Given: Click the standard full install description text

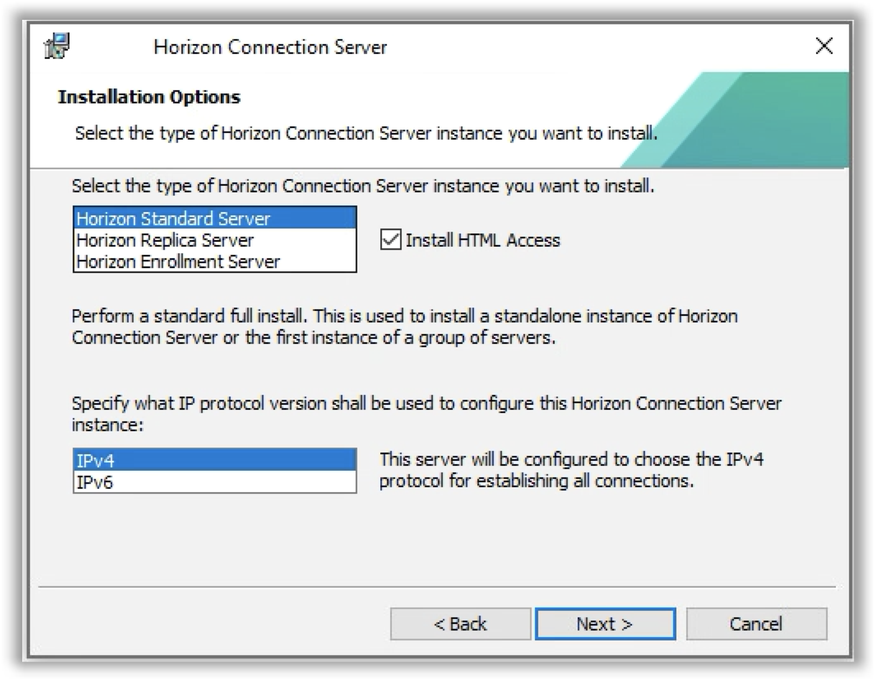Looking at the screenshot, I should pyautogui.click(x=404, y=327).
